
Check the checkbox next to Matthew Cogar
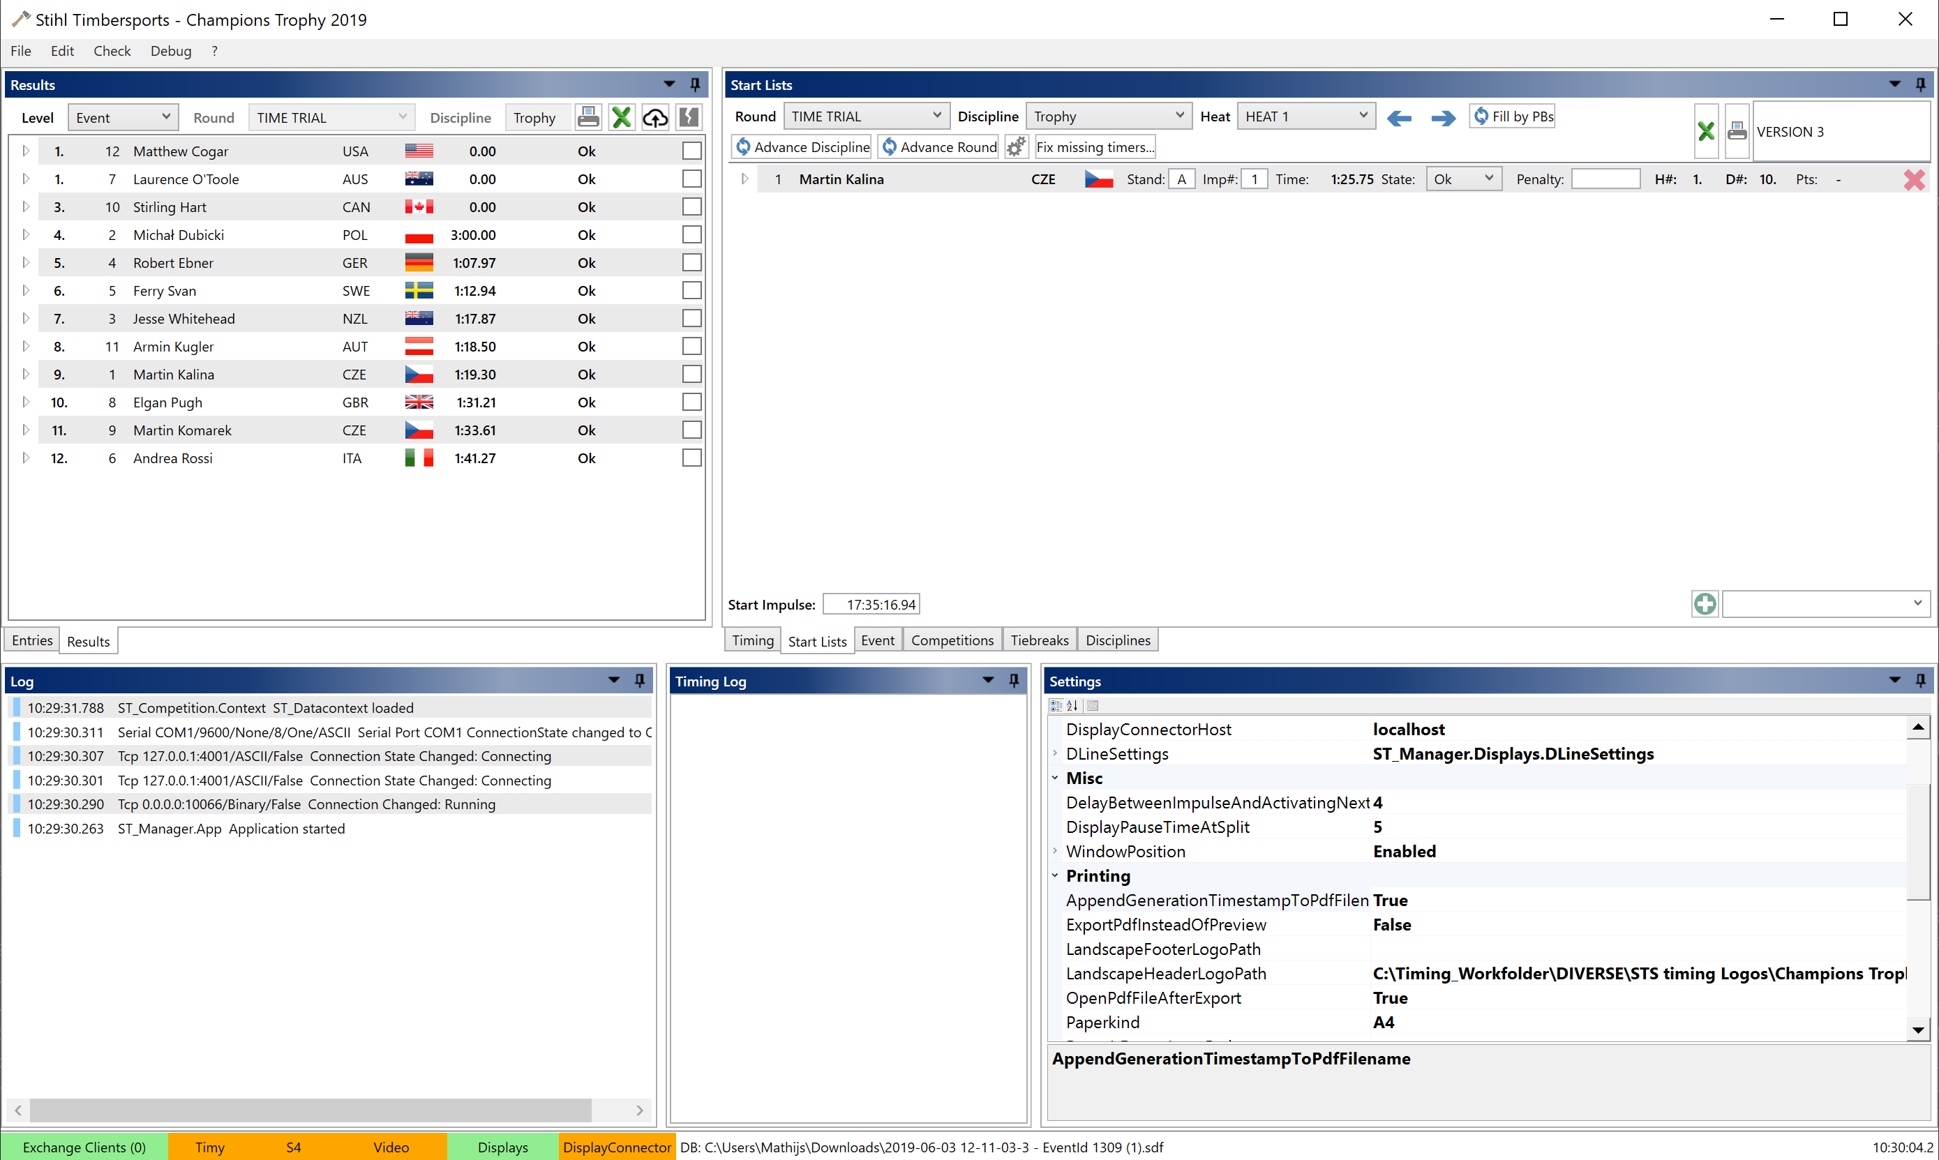click(691, 151)
